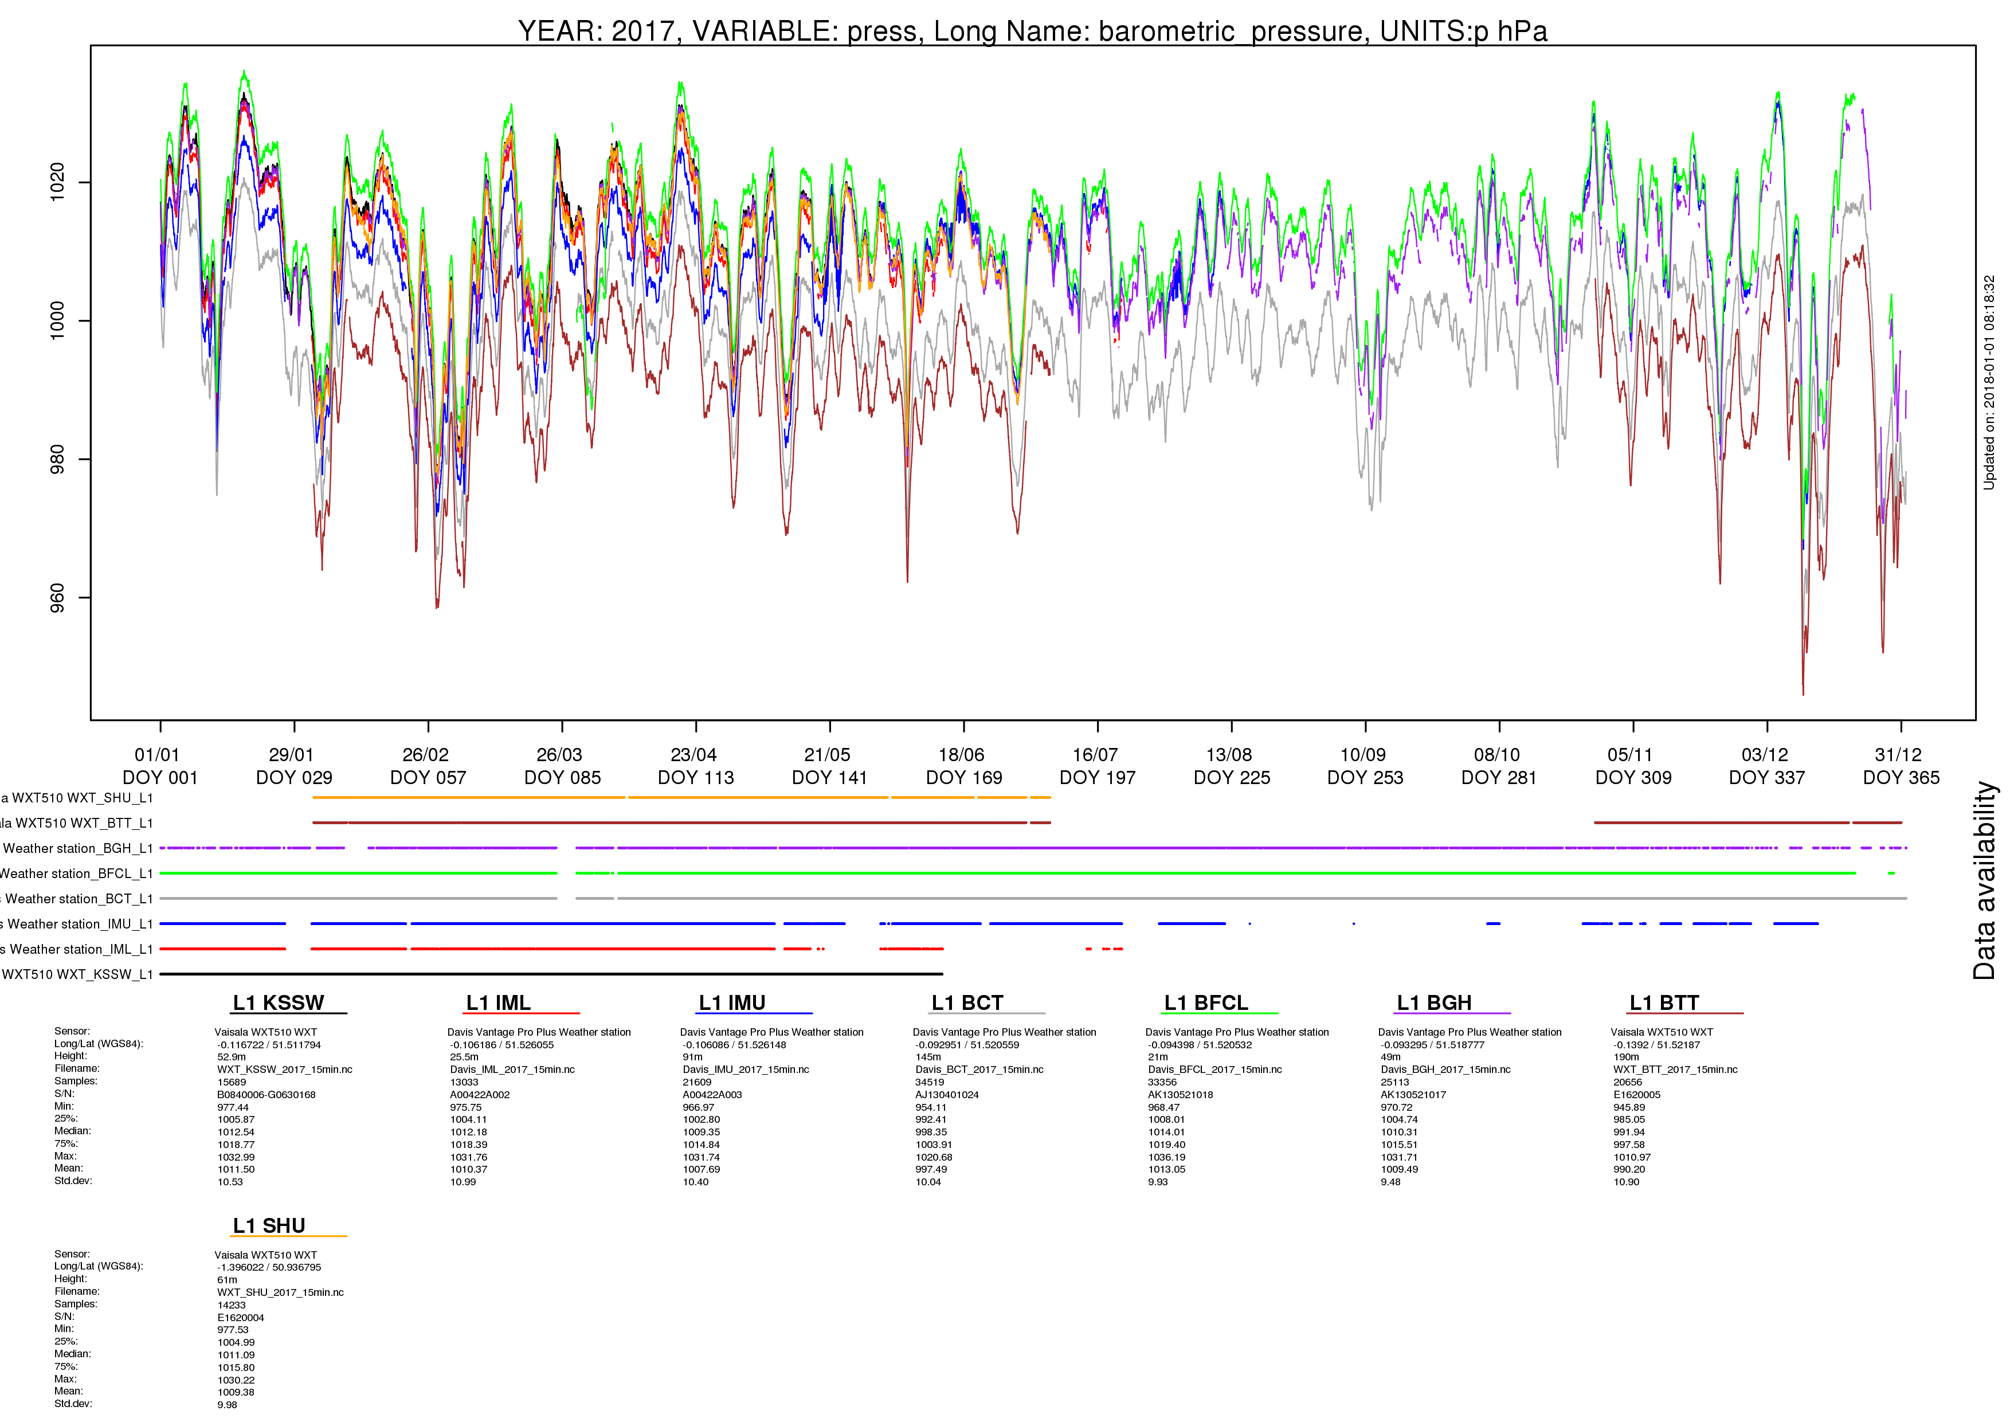
Task: Click filename WXT_SHU_2017_15min.nc
Action: pyautogui.click(x=280, y=1293)
